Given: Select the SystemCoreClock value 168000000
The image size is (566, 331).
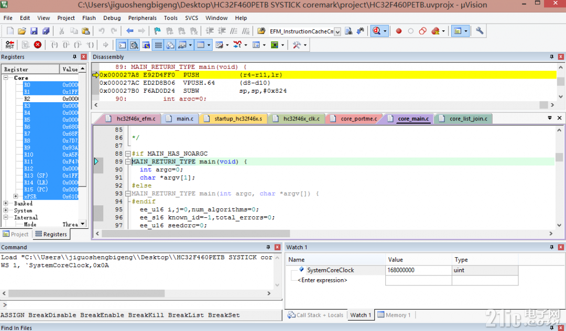Looking at the screenshot, I should click(x=401, y=270).
